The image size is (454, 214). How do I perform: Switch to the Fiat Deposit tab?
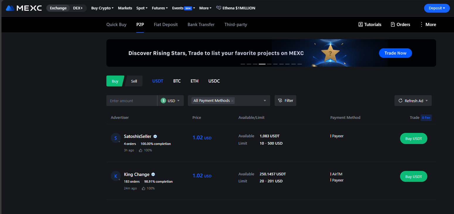point(166,25)
